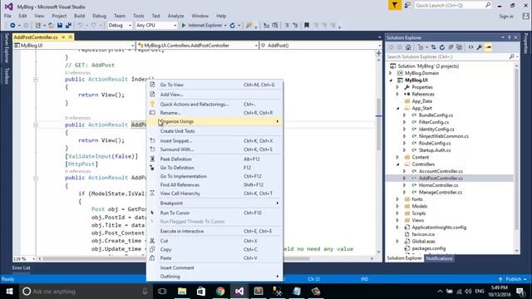Open the Windows Start menu

pos(9,292)
